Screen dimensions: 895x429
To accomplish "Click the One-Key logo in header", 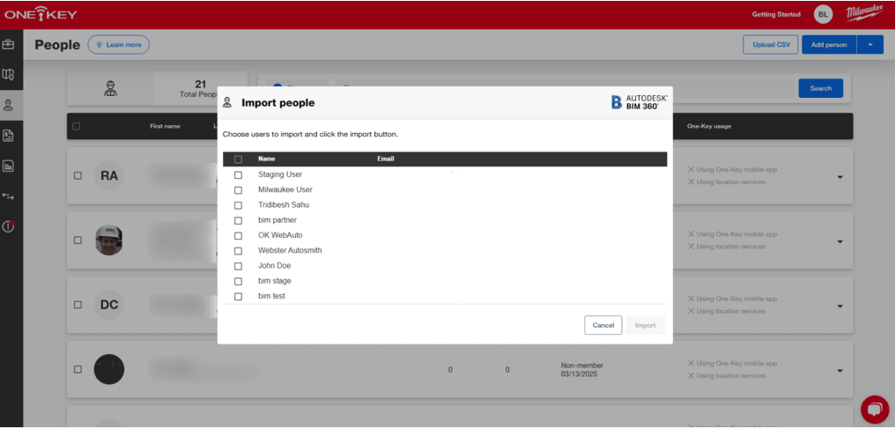I will (x=41, y=14).
